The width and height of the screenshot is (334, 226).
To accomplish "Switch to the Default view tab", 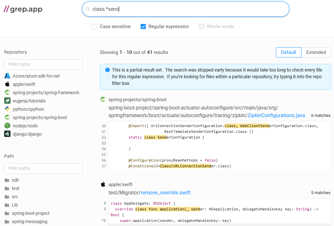I will pyautogui.click(x=289, y=52).
